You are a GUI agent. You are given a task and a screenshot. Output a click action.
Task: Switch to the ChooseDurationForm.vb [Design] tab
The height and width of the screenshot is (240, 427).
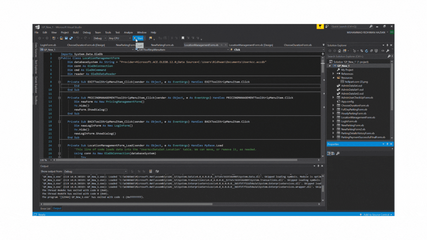click(86, 45)
